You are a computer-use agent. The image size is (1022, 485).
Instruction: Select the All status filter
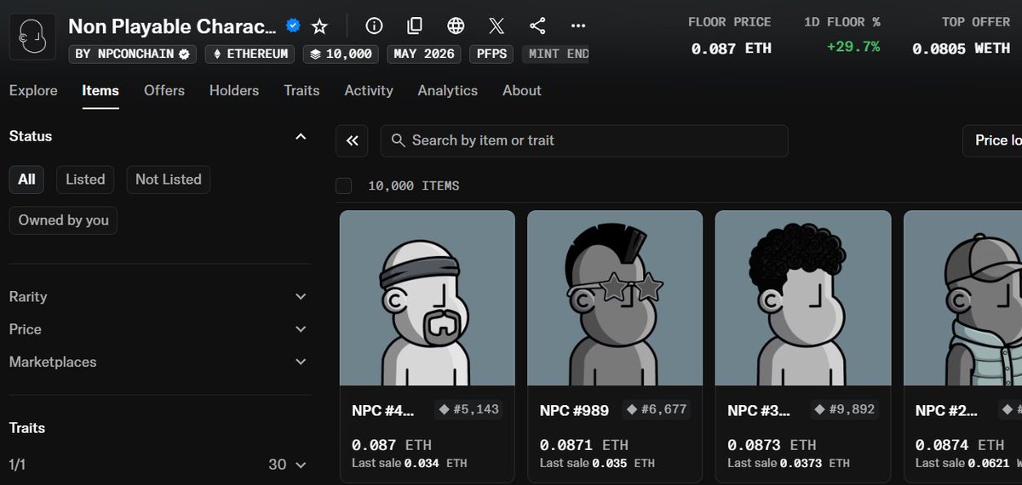[x=26, y=180]
